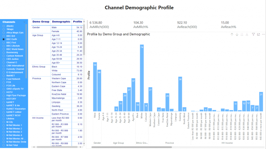Select the HGTV channel radio
This screenshot has height=149, width=266.
click(x=4, y=92)
